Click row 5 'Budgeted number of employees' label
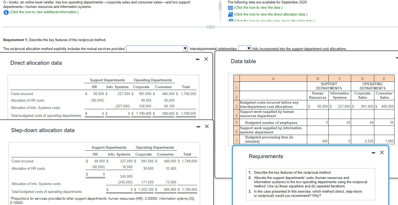 point(271,123)
